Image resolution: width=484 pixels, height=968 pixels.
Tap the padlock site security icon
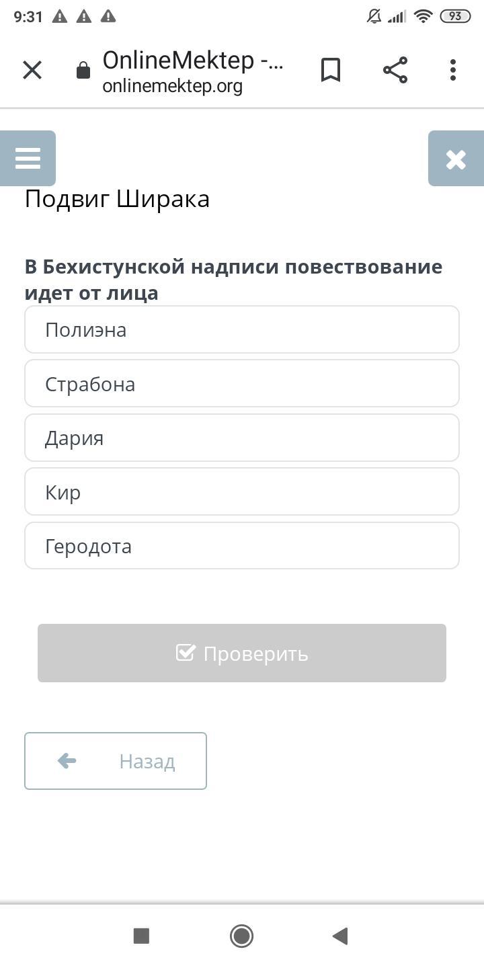coord(83,71)
